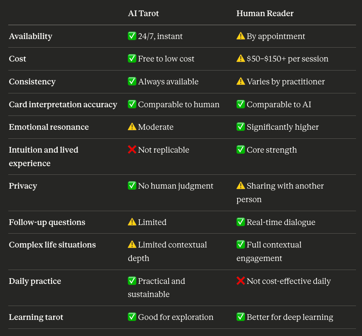Select the "Learning tarot" row label

click(x=36, y=317)
